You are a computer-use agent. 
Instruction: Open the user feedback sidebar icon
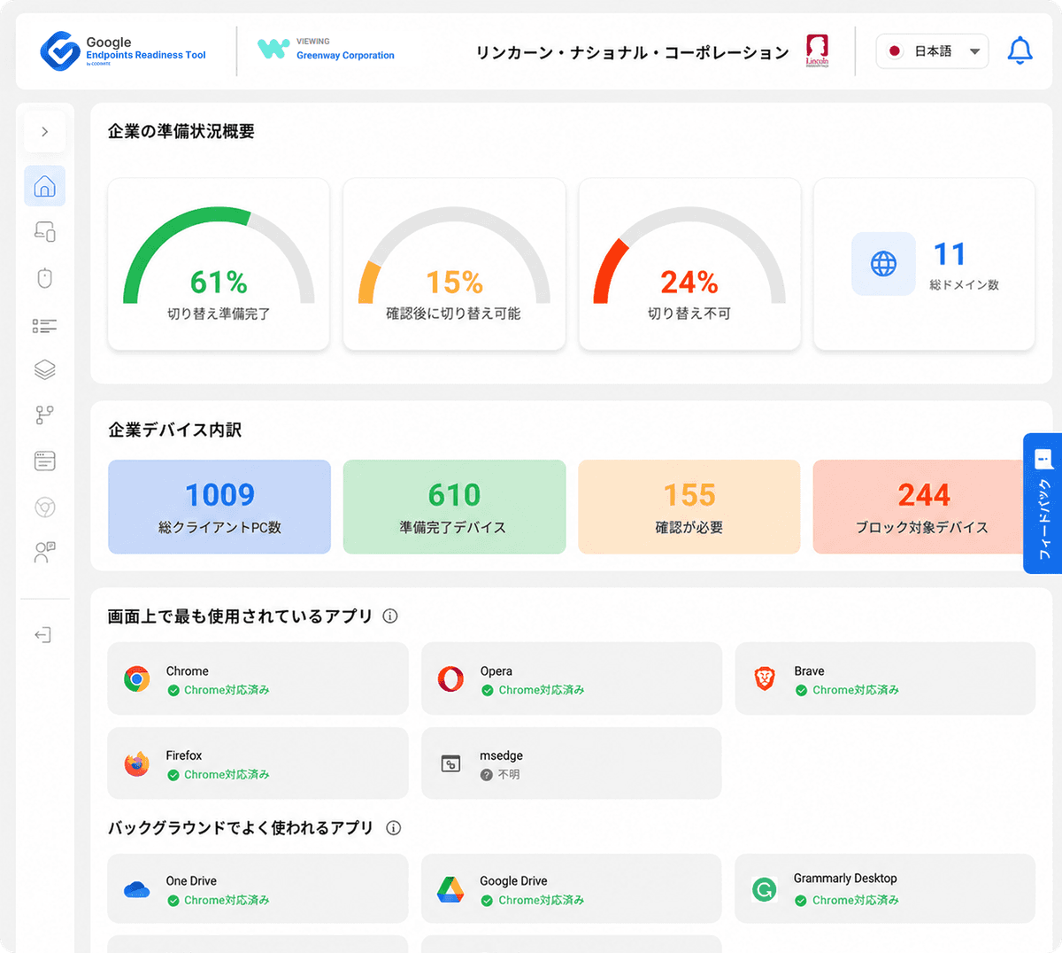tap(44, 553)
